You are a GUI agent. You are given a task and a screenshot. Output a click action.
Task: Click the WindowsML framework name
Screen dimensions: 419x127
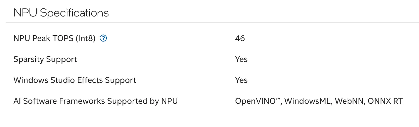click(x=307, y=101)
